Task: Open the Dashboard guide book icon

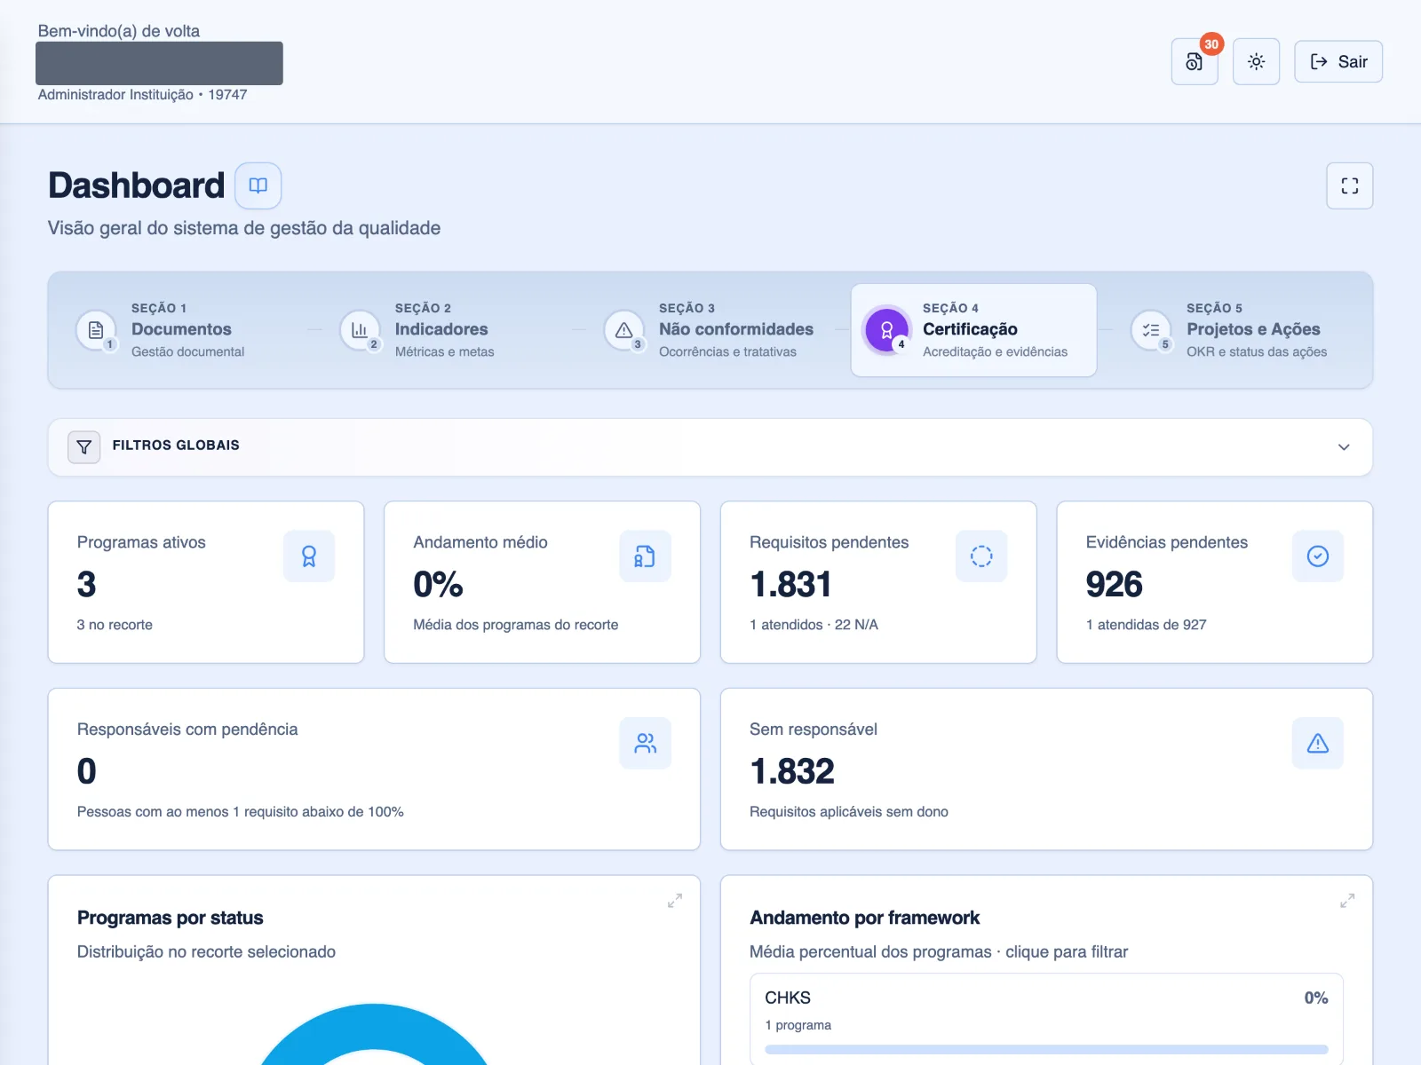Action: (x=258, y=185)
